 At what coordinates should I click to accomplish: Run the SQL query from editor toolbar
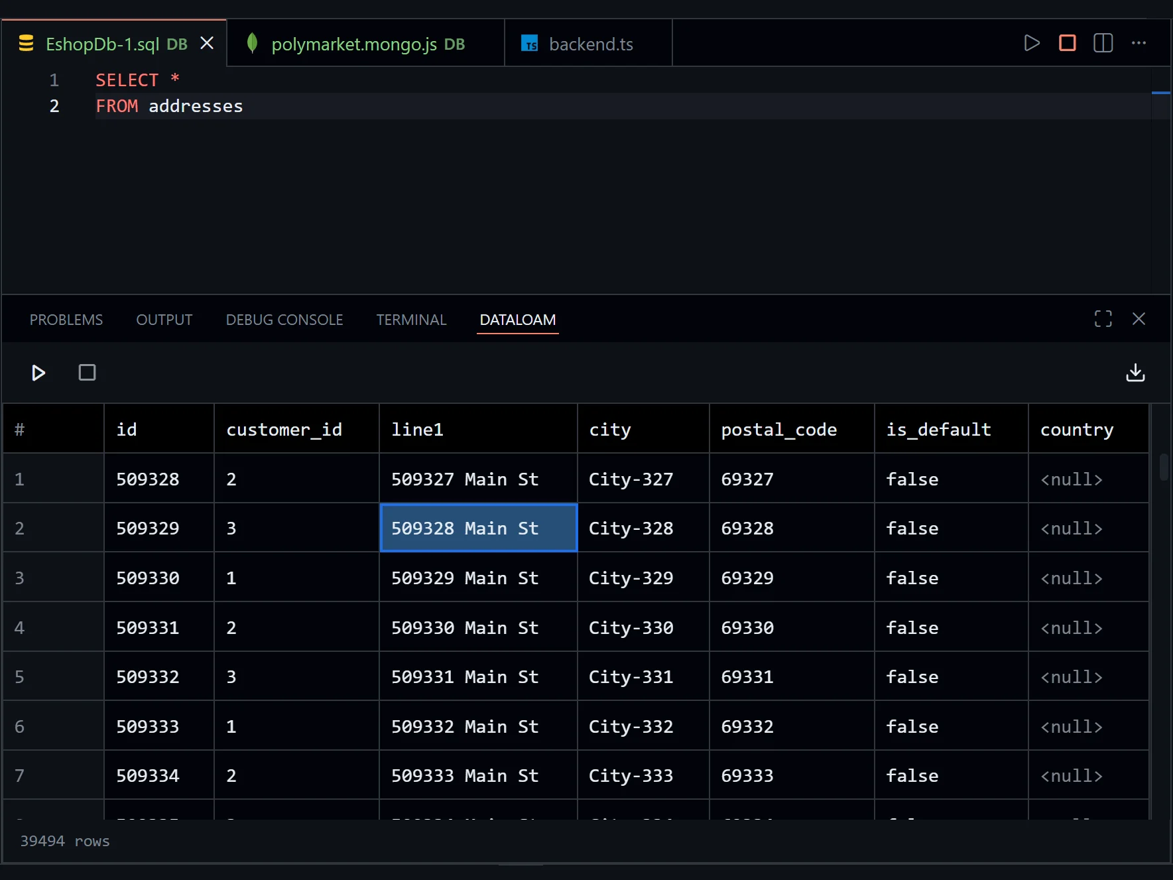pyautogui.click(x=1032, y=43)
